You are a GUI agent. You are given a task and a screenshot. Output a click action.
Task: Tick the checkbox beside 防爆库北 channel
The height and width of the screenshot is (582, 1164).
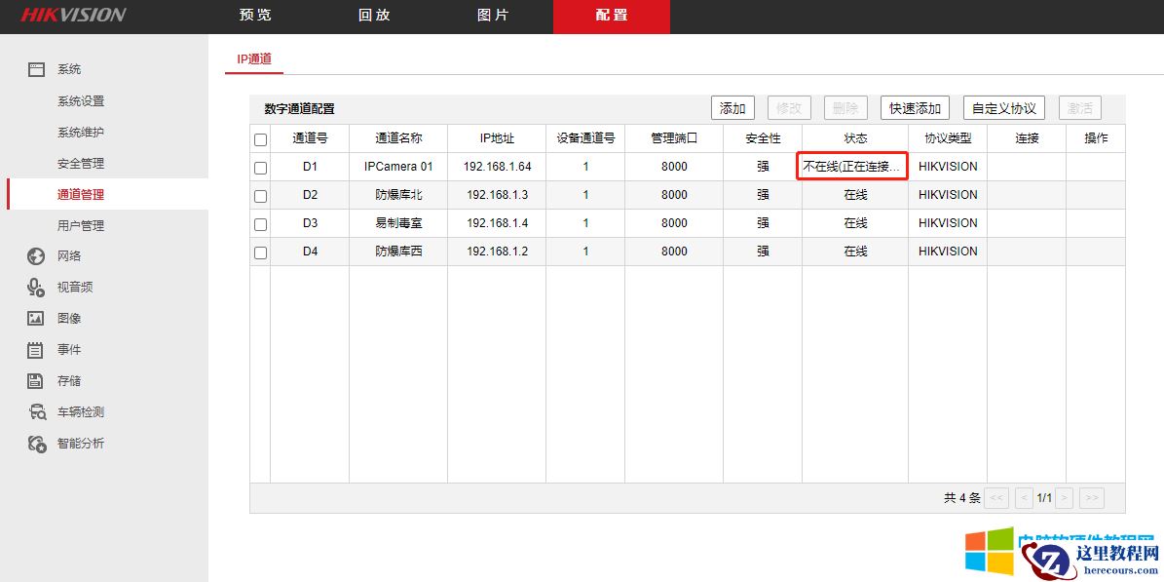tap(259, 194)
